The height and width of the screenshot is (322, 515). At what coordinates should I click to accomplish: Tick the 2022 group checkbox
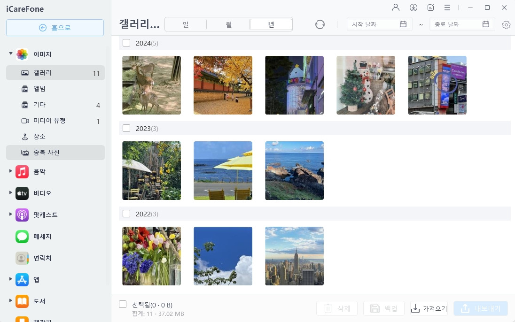[126, 214]
